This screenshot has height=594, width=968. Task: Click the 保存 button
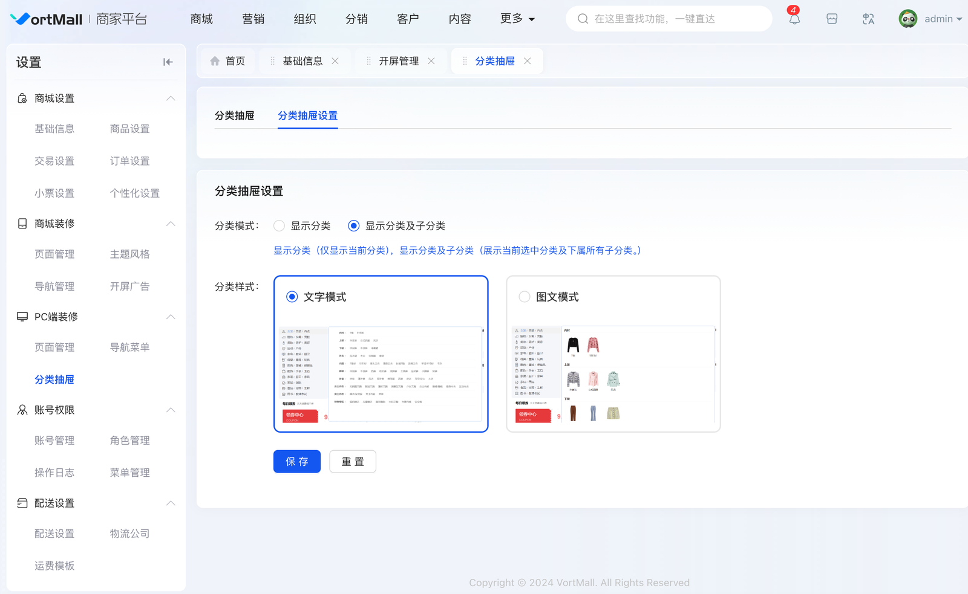[x=296, y=462]
